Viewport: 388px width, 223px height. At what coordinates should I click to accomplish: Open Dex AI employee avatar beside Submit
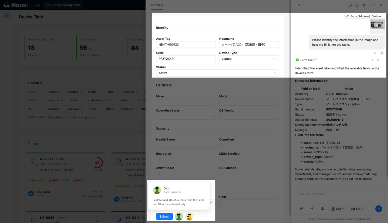179,216
